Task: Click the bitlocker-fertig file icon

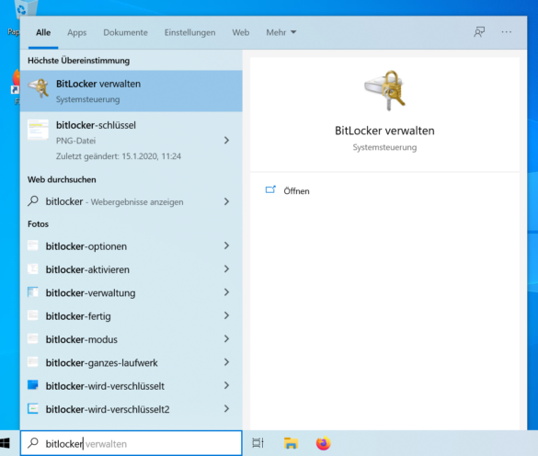Action: [x=33, y=315]
